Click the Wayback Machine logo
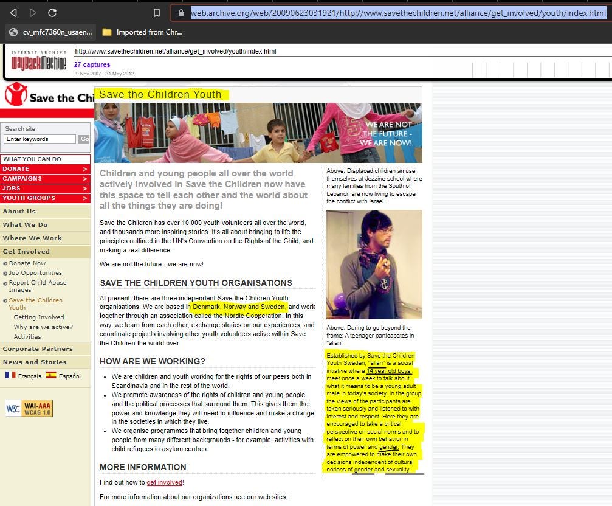Image resolution: width=612 pixels, height=506 pixels. (39, 61)
